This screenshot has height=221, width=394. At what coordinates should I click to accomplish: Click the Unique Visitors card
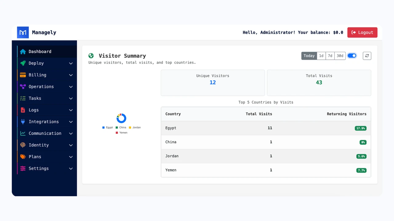click(213, 83)
